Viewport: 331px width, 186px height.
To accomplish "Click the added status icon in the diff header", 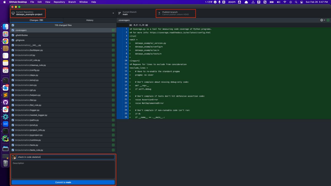I will pyautogui.click(x=328, y=20).
